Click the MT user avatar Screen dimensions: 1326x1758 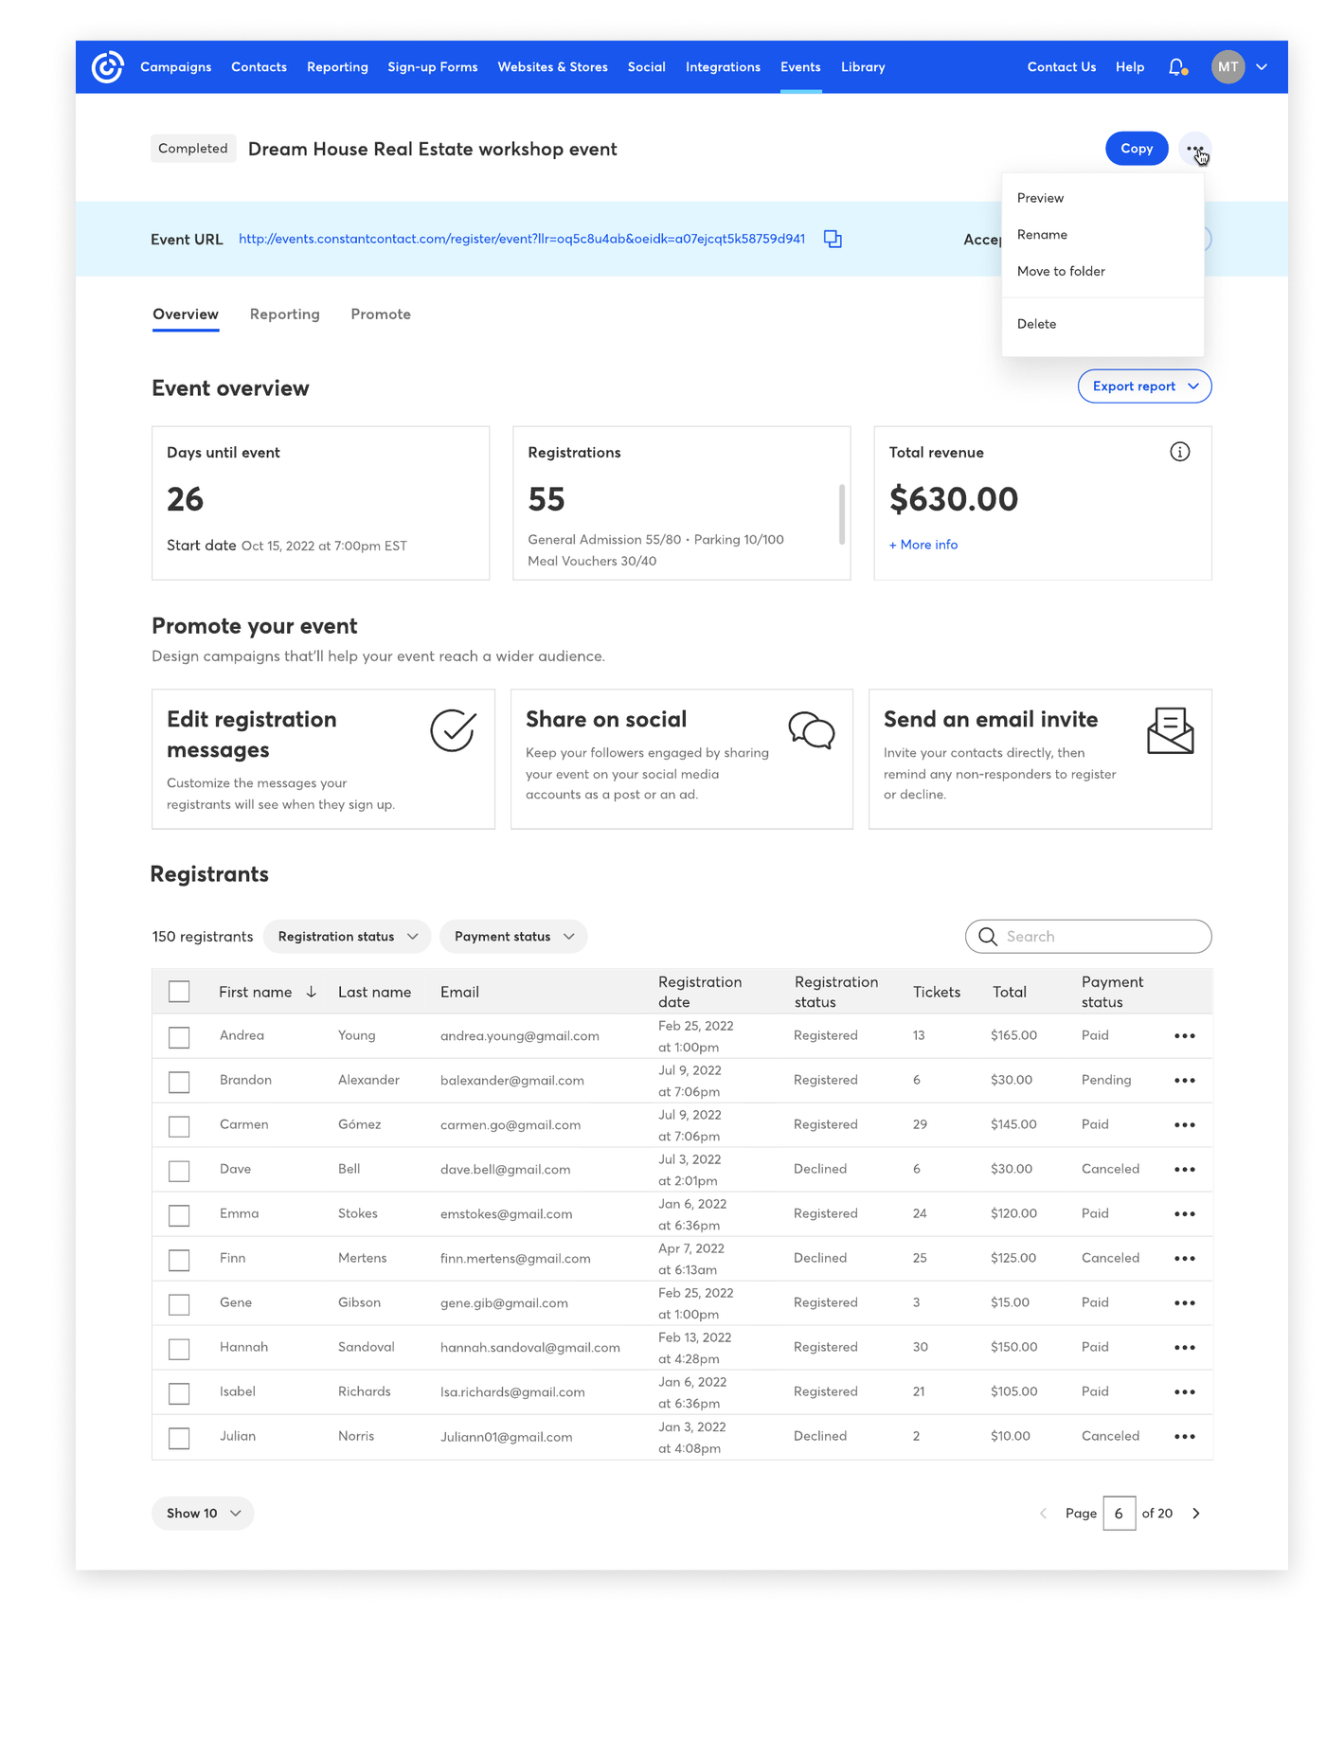[1227, 67]
